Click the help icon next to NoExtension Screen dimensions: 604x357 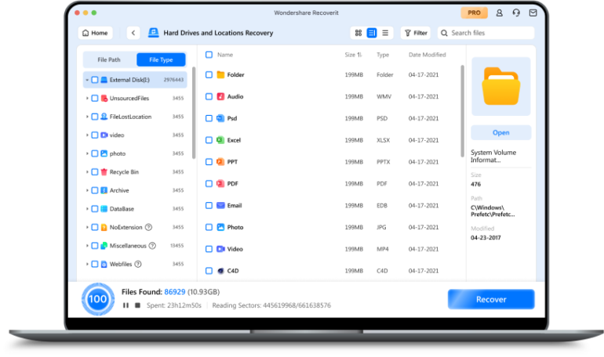coord(148,227)
